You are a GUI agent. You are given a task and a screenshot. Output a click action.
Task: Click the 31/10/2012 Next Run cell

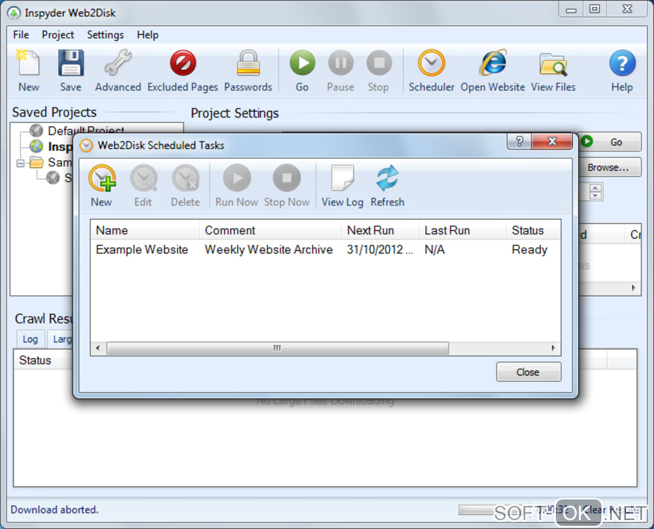pos(380,250)
